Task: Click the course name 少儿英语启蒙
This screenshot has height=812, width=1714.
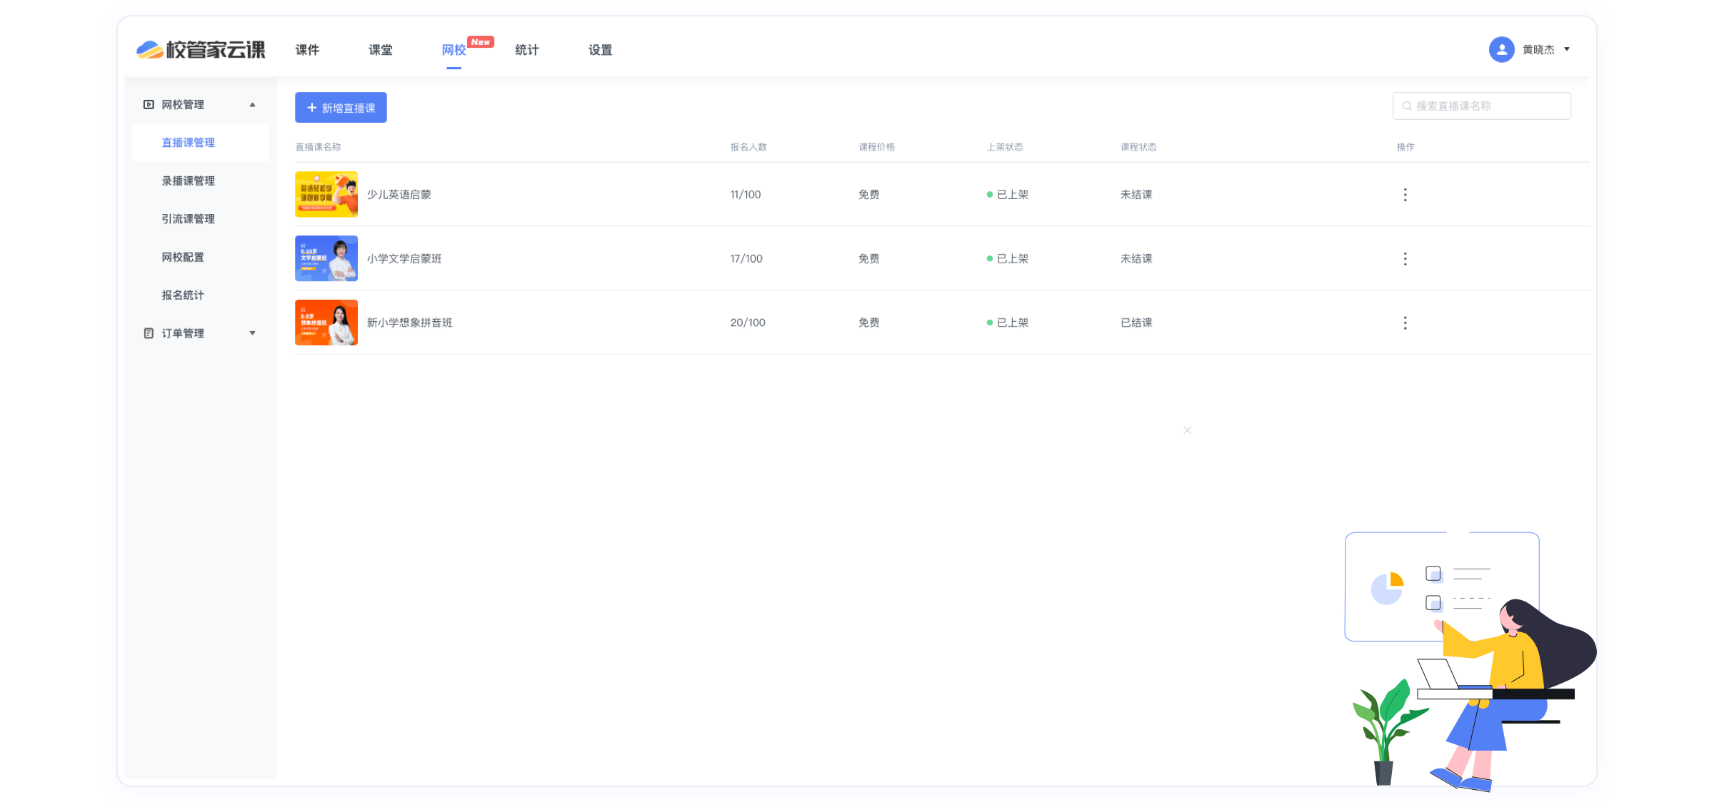Action: click(x=399, y=195)
